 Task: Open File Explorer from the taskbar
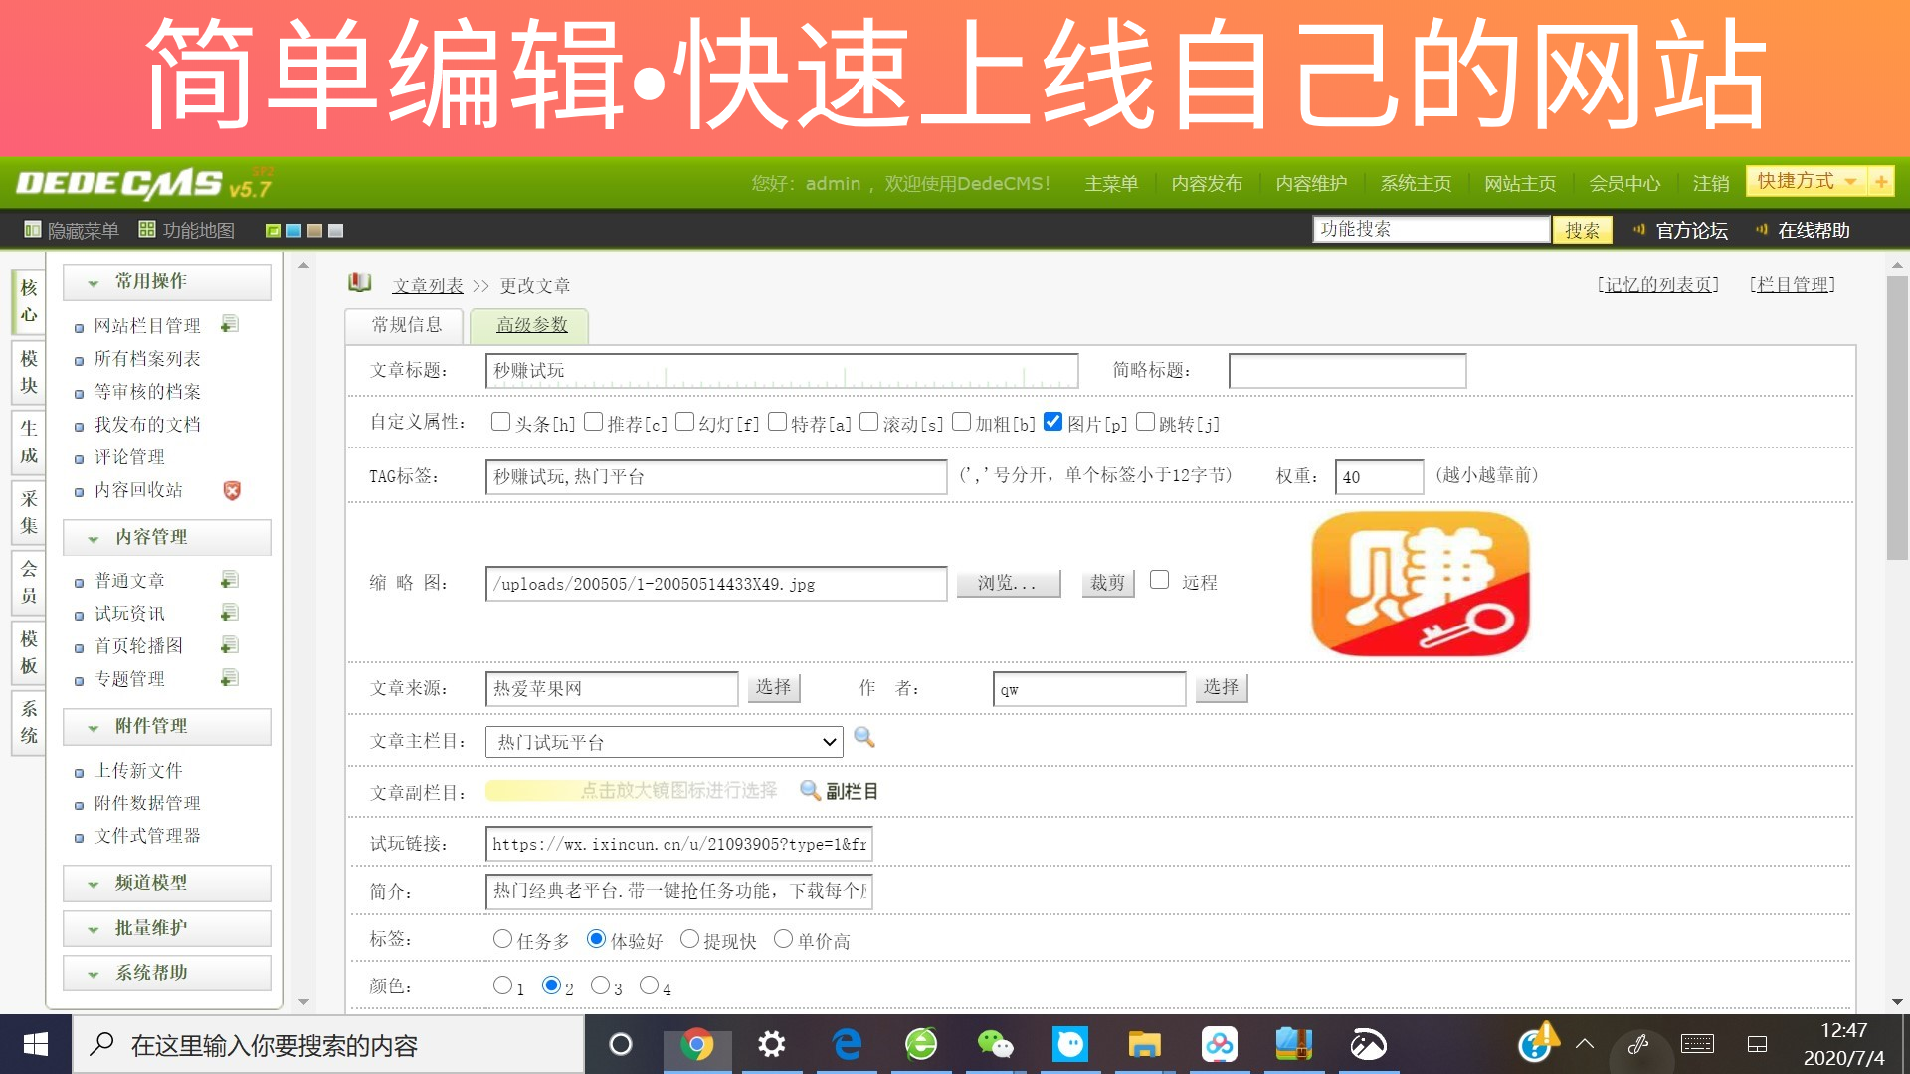(1144, 1044)
